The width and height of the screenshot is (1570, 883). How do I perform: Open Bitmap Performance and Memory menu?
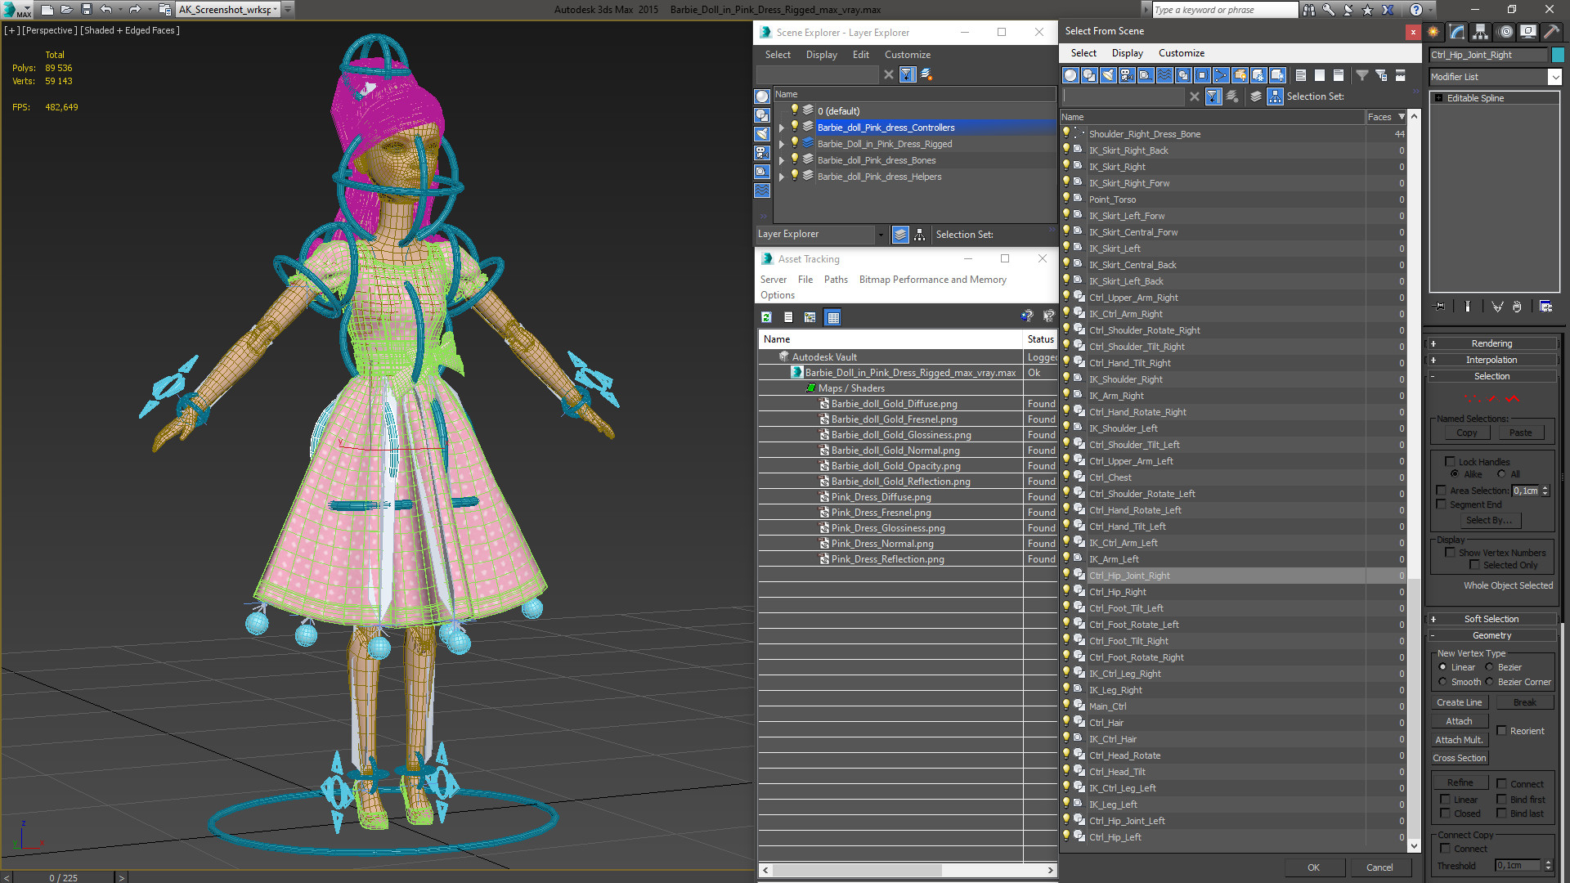(932, 280)
